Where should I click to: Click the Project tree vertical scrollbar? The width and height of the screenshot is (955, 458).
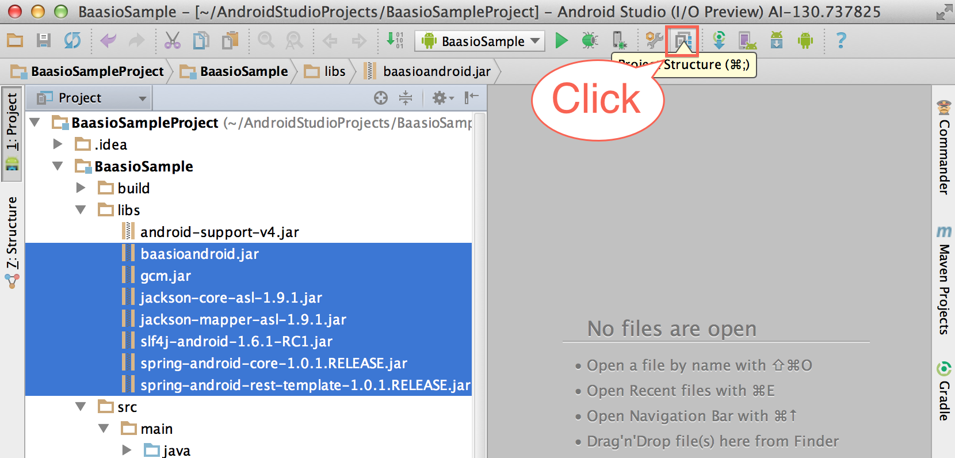479,285
